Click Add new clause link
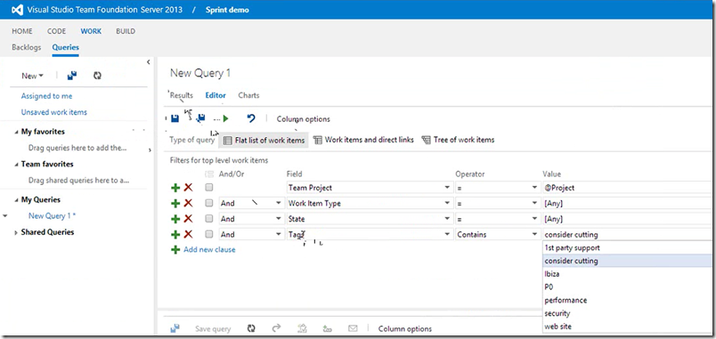The image size is (716, 339). pyautogui.click(x=209, y=249)
